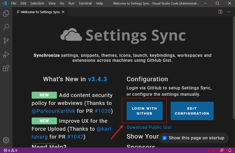
Task: Click the VS Code logo icon
Action: coord(4,3)
